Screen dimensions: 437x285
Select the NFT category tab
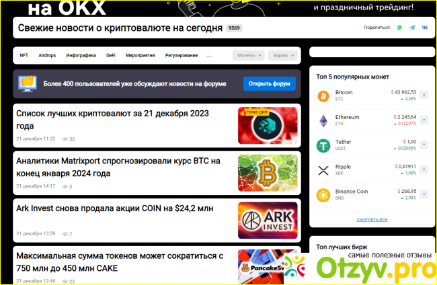point(24,56)
